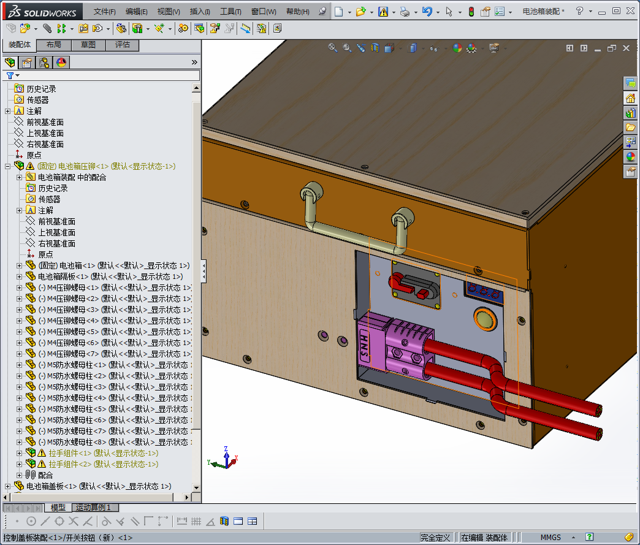
Task: Toggle the Display Style cube icon
Action: tap(413, 48)
